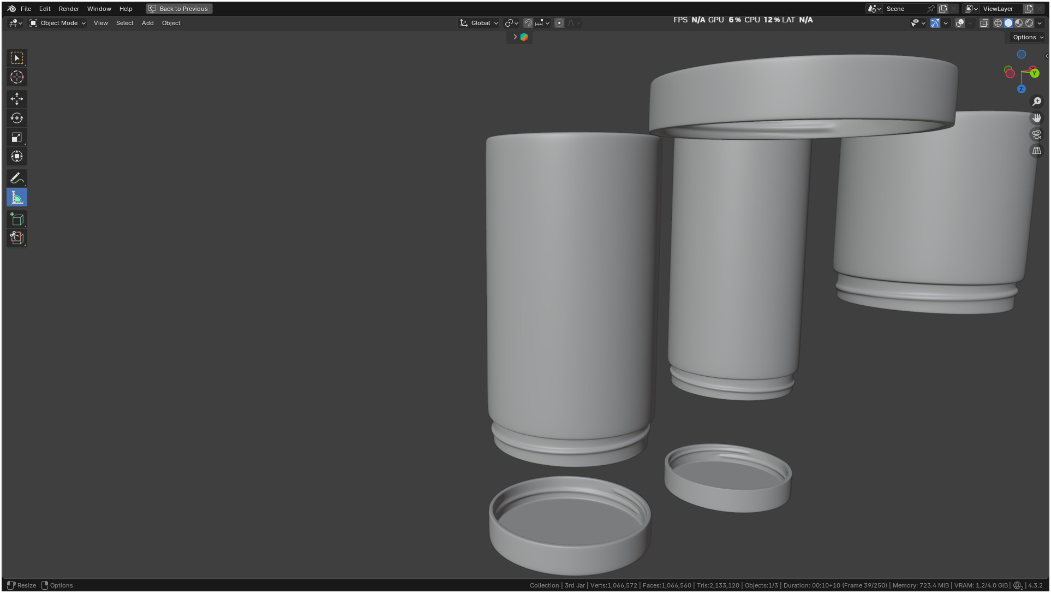Click the ViewLayer name field
Screen dimensions: 1051x593
coord(1001,9)
